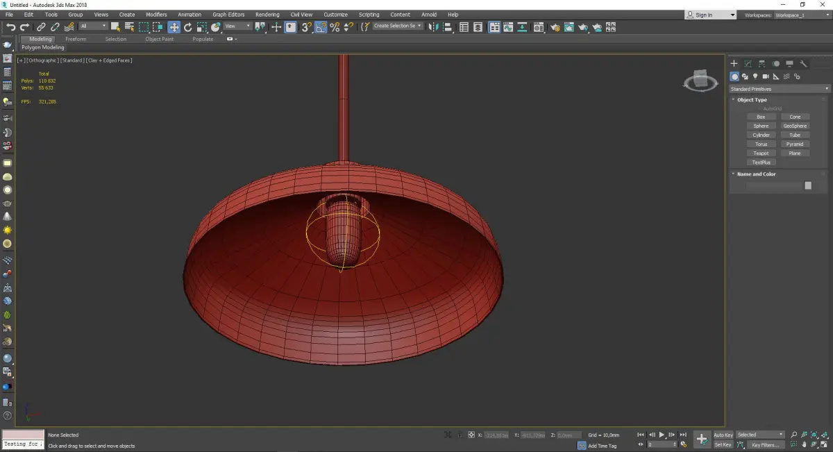833x452 pixels.
Task: Toggle the Selection Lock padlock
Action: [460, 435]
